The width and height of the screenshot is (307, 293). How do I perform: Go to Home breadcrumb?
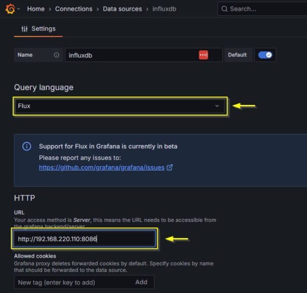tap(36, 9)
